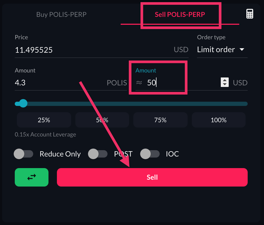Click the far right end of slider track
Viewport: 264px width, 225px height.
click(246, 104)
